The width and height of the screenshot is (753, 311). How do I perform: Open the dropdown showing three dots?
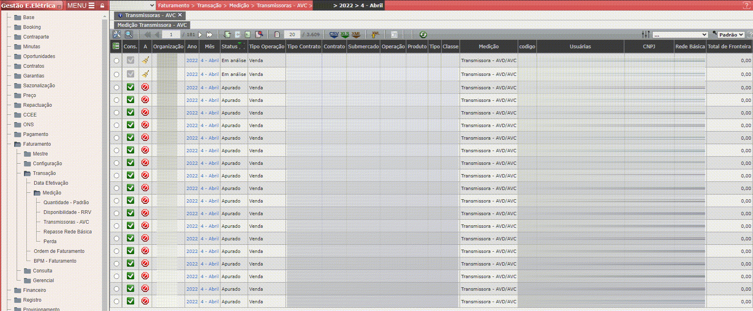pyautogui.click(x=680, y=35)
